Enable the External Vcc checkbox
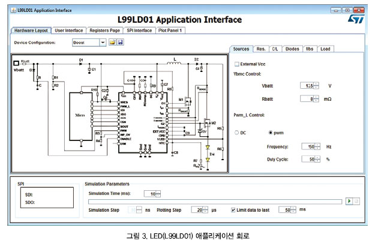Screen dimensions: 378x246 (237, 64)
